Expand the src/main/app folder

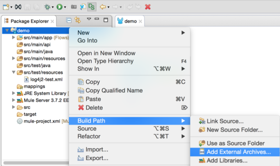[x=14, y=38]
